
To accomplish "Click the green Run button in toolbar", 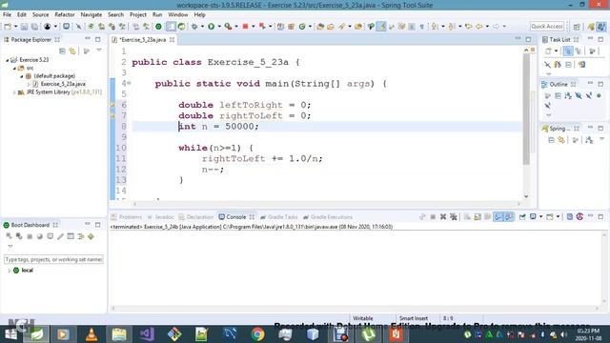I will tap(212, 27).
